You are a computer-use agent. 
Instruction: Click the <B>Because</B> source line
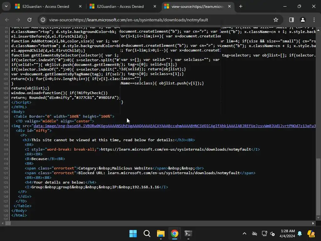click(45, 159)
